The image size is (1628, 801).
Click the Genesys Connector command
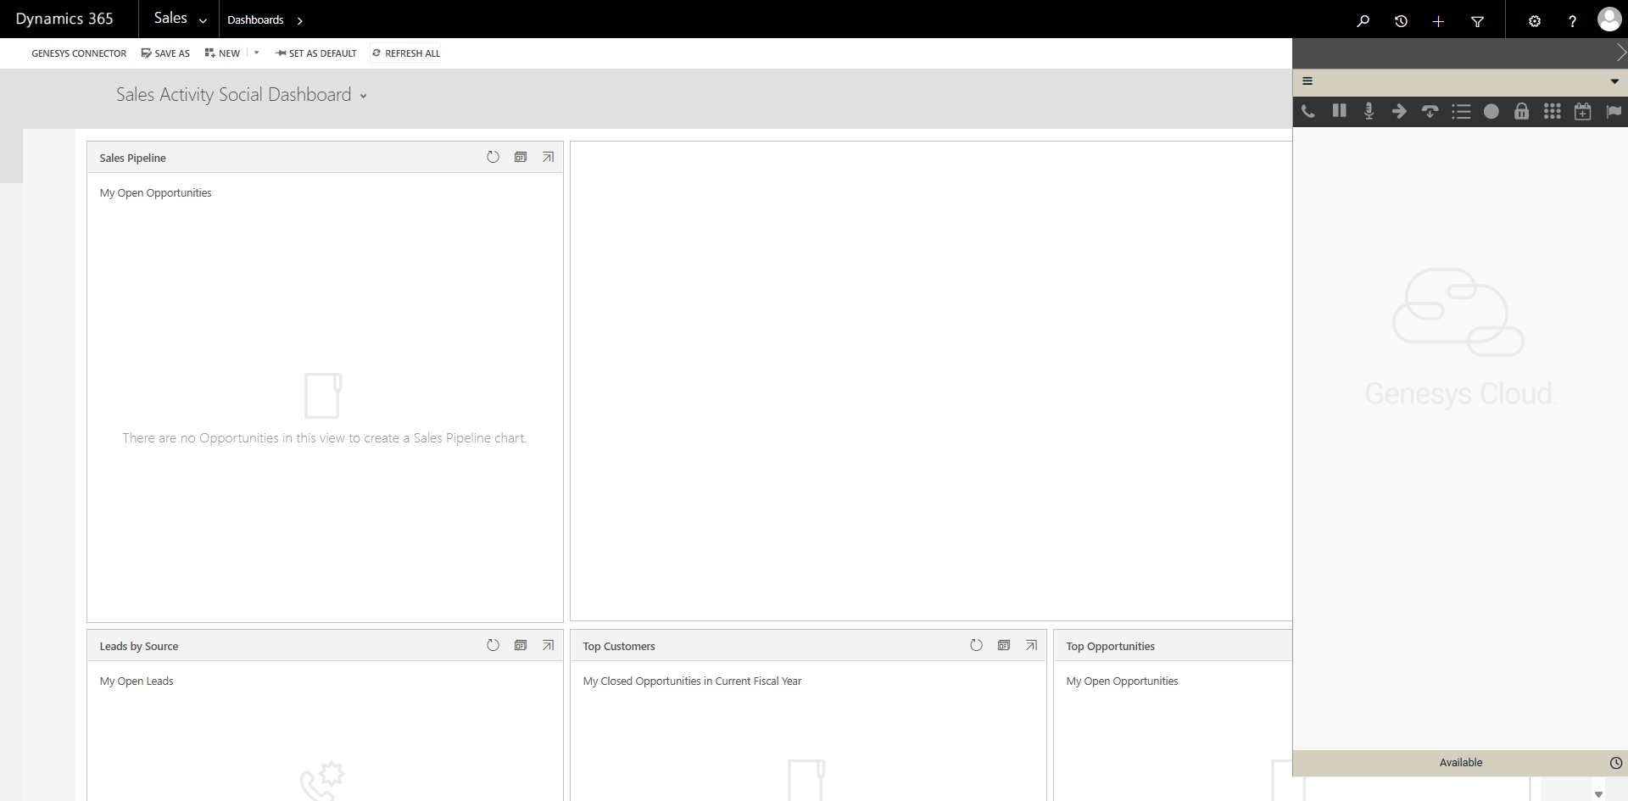79,53
